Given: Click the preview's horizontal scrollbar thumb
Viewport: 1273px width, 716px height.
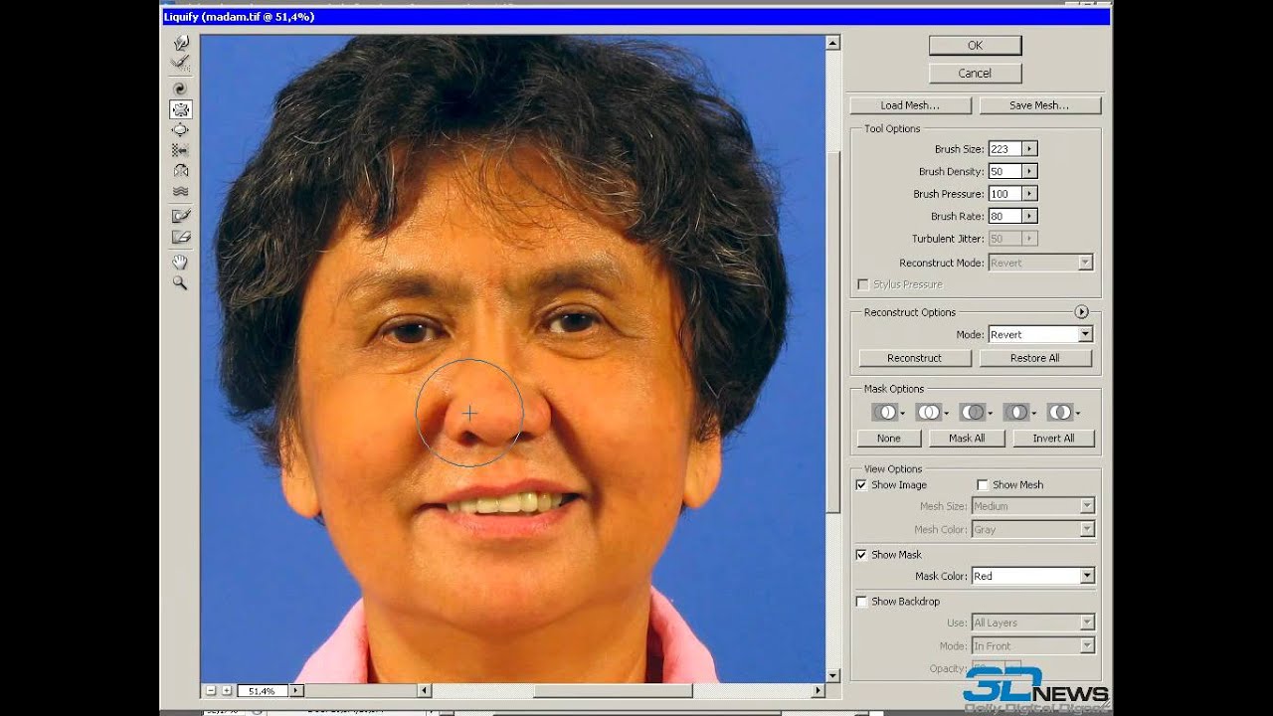Looking at the screenshot, I should coord(613,690).
